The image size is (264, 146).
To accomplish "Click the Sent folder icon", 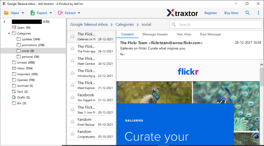I will pos(14,92).
